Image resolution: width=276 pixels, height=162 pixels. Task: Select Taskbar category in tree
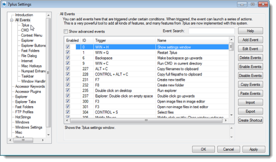[28, 76]
